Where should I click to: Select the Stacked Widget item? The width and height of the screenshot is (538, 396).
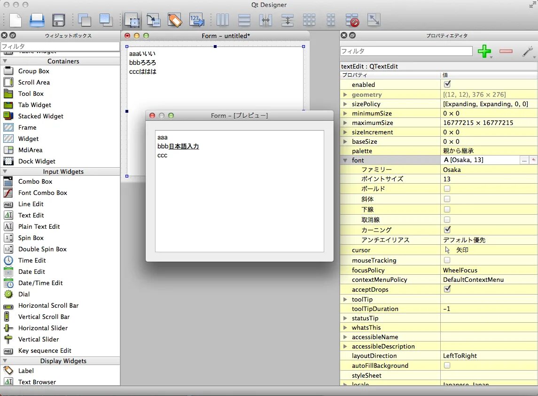pos(40,116)
